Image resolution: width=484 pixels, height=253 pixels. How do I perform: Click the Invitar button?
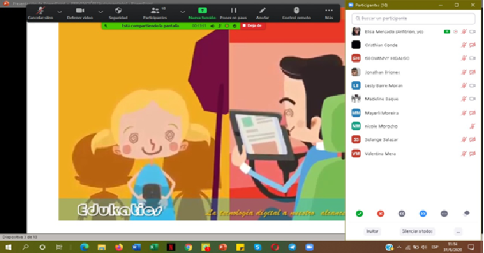point(372,231)
